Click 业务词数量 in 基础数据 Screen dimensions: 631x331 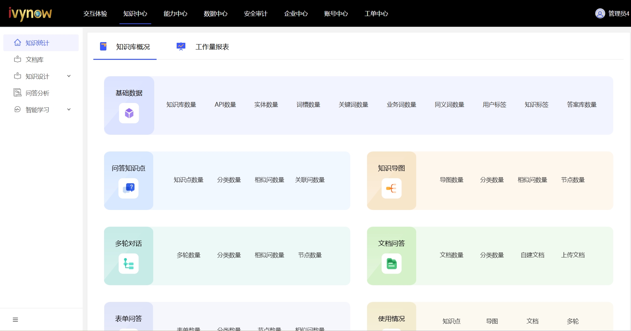401,105
